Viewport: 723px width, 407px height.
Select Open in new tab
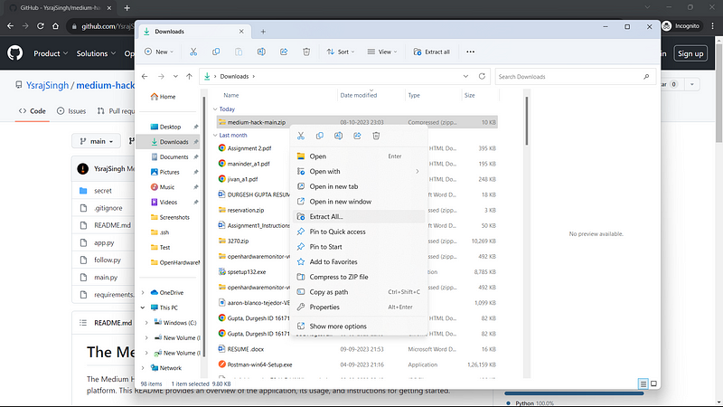point(358,186)
